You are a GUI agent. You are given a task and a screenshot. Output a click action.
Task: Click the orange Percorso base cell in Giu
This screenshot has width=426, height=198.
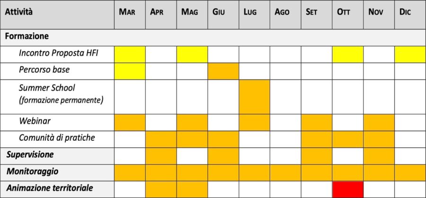click(223, 71)
